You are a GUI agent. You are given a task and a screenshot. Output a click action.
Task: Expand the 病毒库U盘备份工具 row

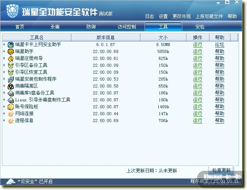[4, 93]
